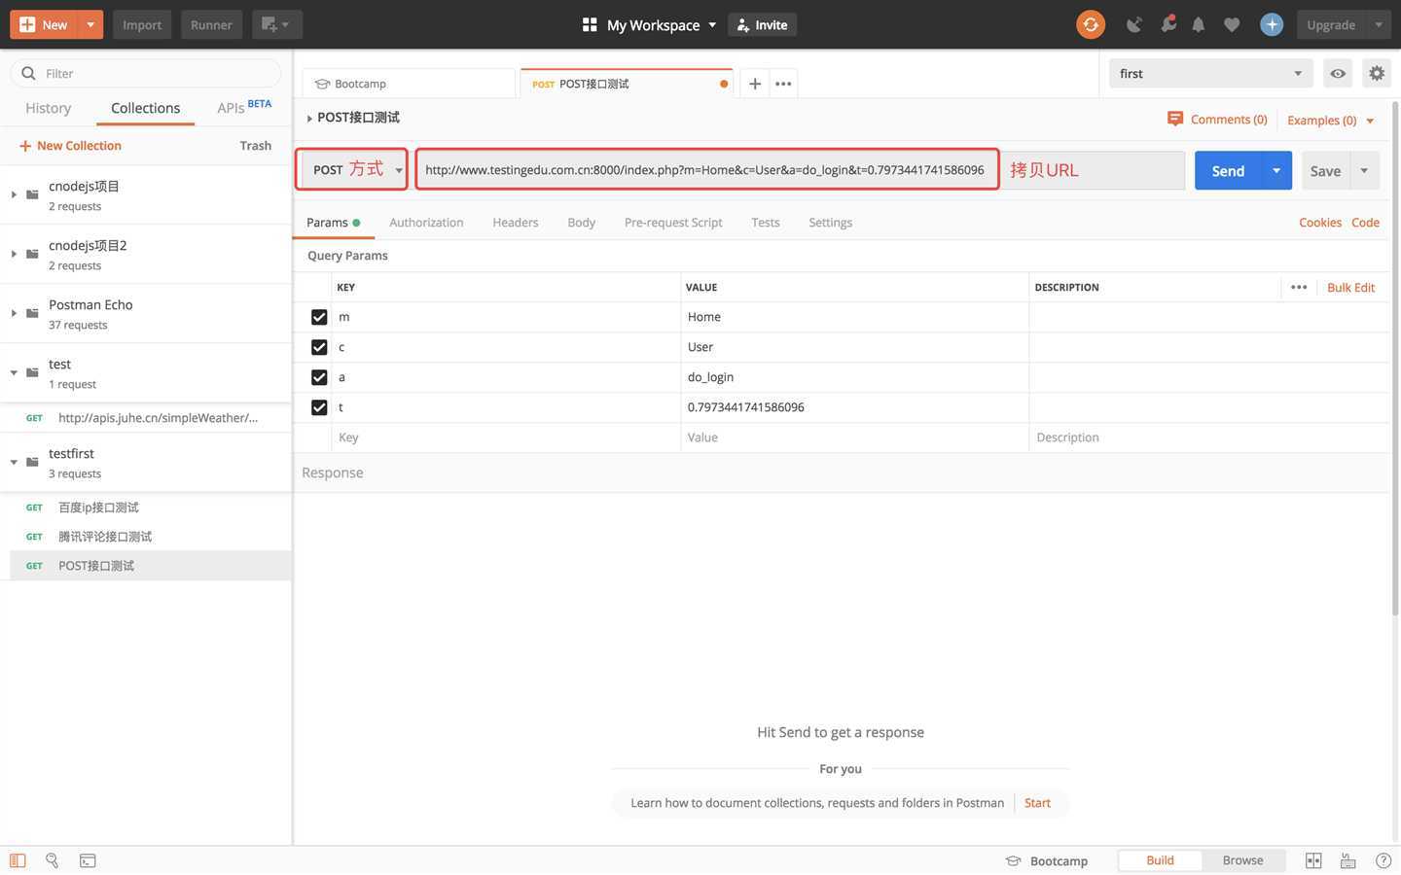1401x875 pixels.
Task: Open the notifications bell icon
Action: coord(1199,25)
